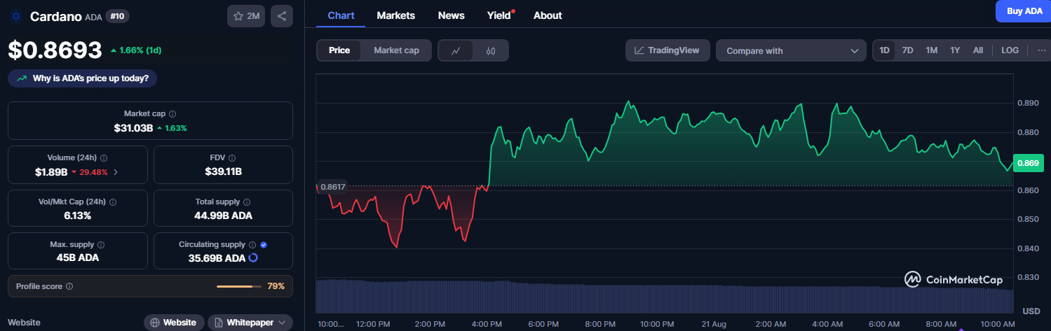The image size is (1051, 331).
Task: Click the Cardano logo icon
Action: pyautogui.click(x=15, y=15)
